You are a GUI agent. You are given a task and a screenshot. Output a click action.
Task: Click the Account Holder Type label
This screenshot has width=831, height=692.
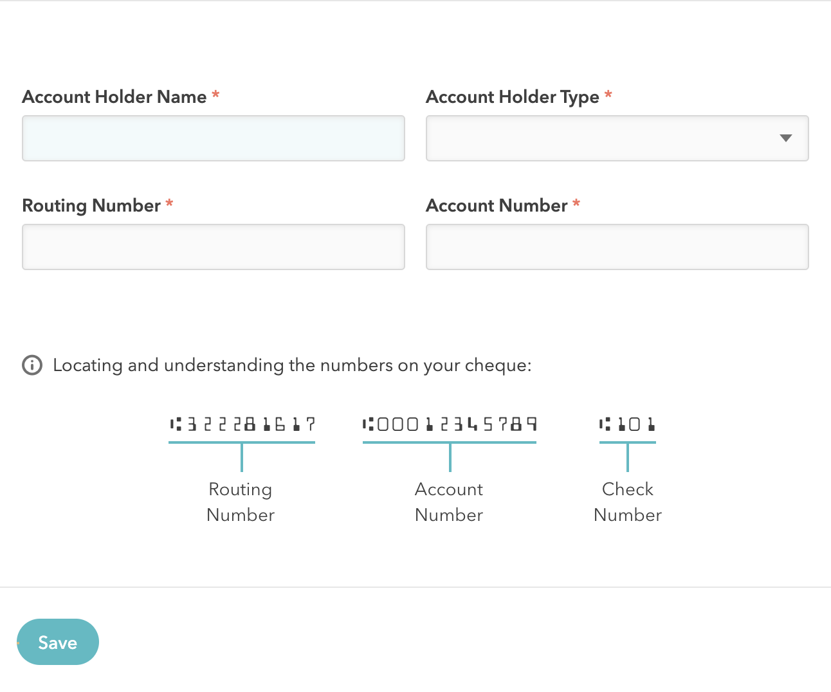(x=513, y=97)
